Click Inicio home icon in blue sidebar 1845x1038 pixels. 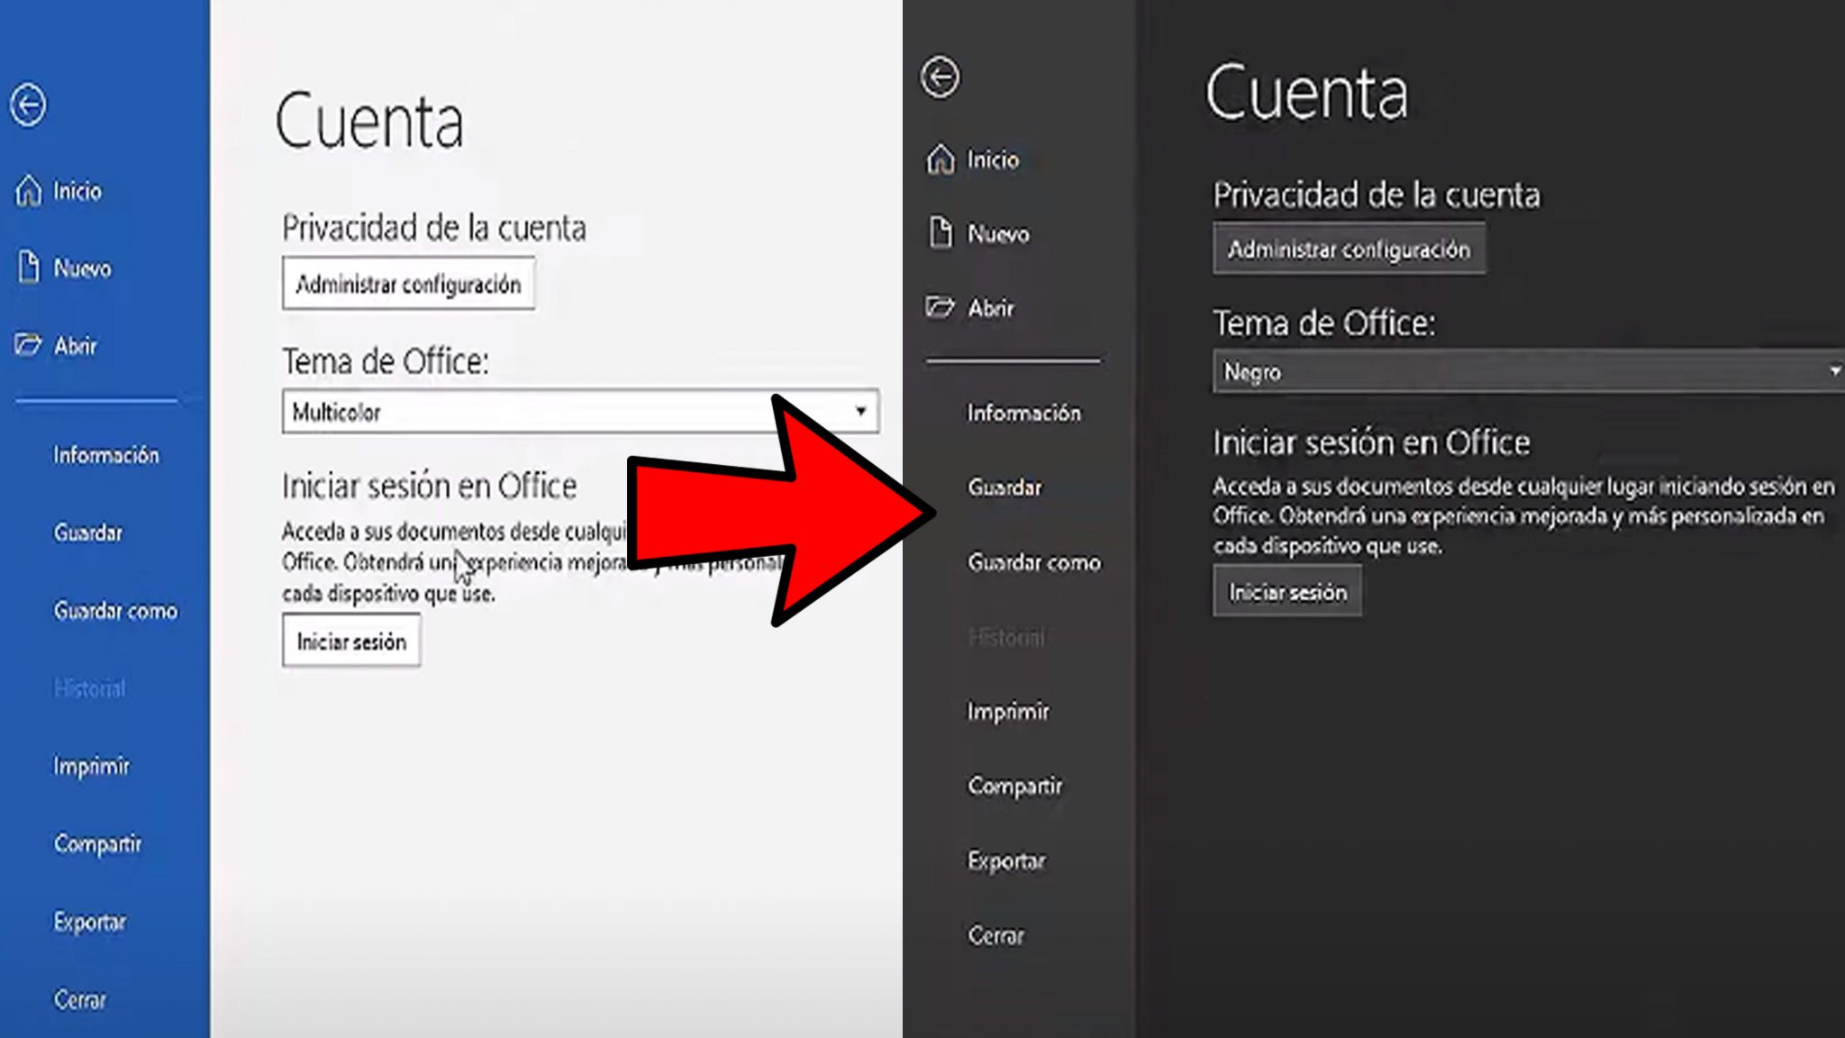[x=29, y=191]
